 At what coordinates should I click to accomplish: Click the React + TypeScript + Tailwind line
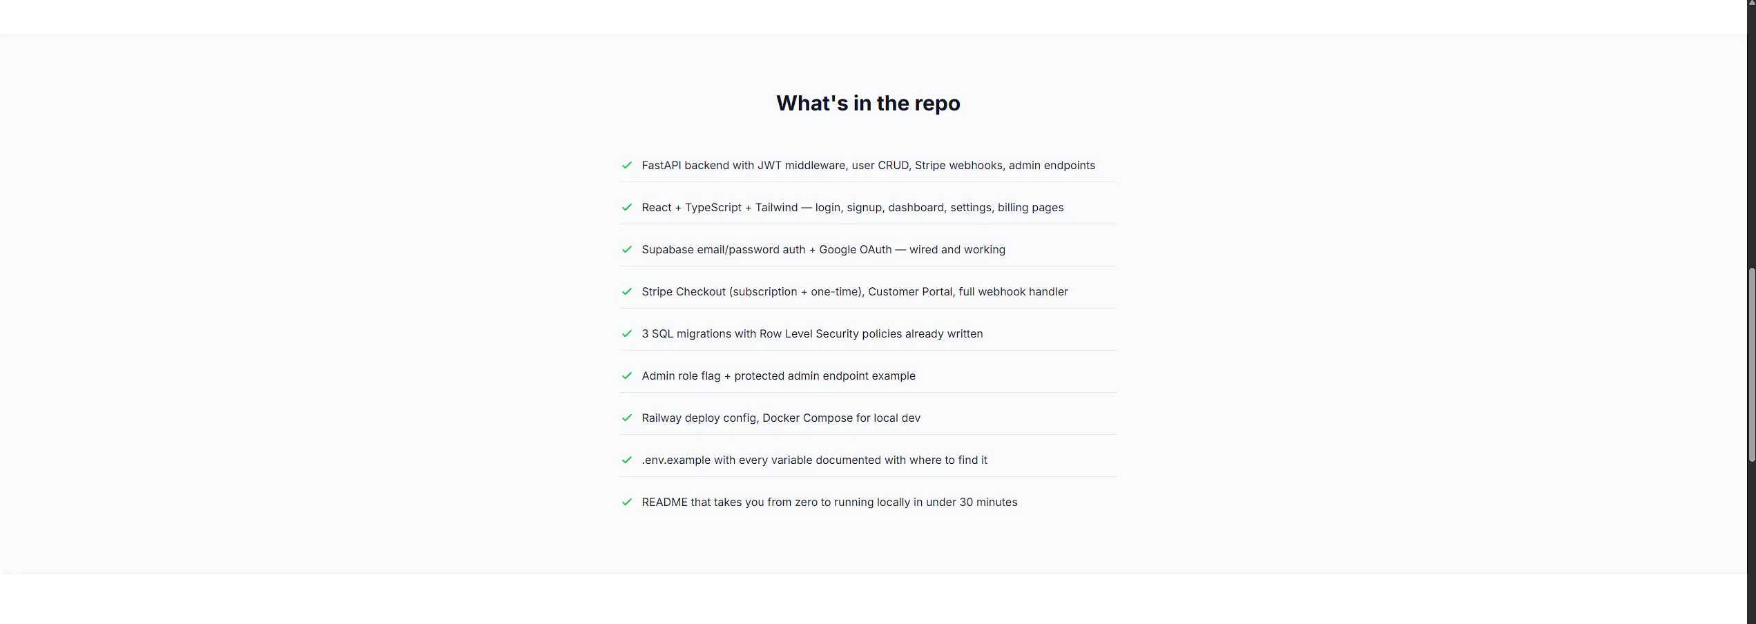tap(852, 207)
